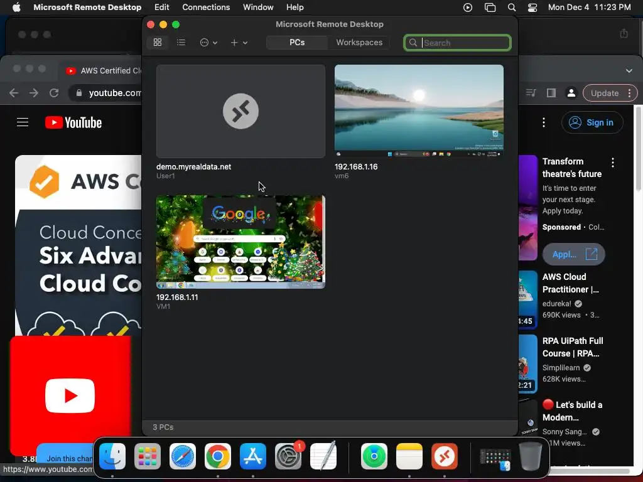Reload the YouTube page in Chrome

[x=54, y=93]
